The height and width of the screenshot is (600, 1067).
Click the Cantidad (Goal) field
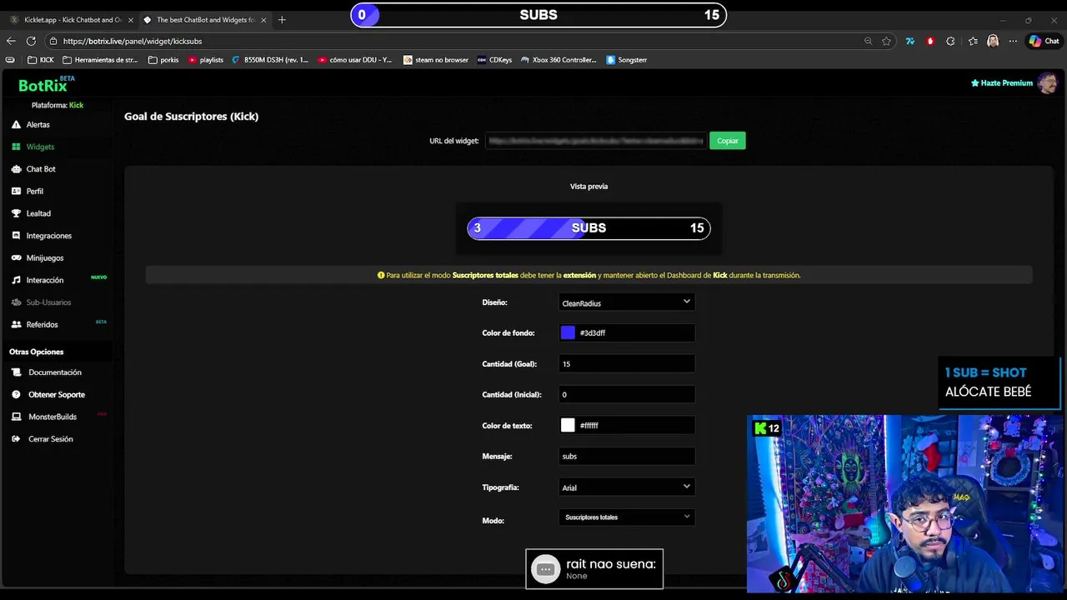pyautogui.click(x=627, y=363)
